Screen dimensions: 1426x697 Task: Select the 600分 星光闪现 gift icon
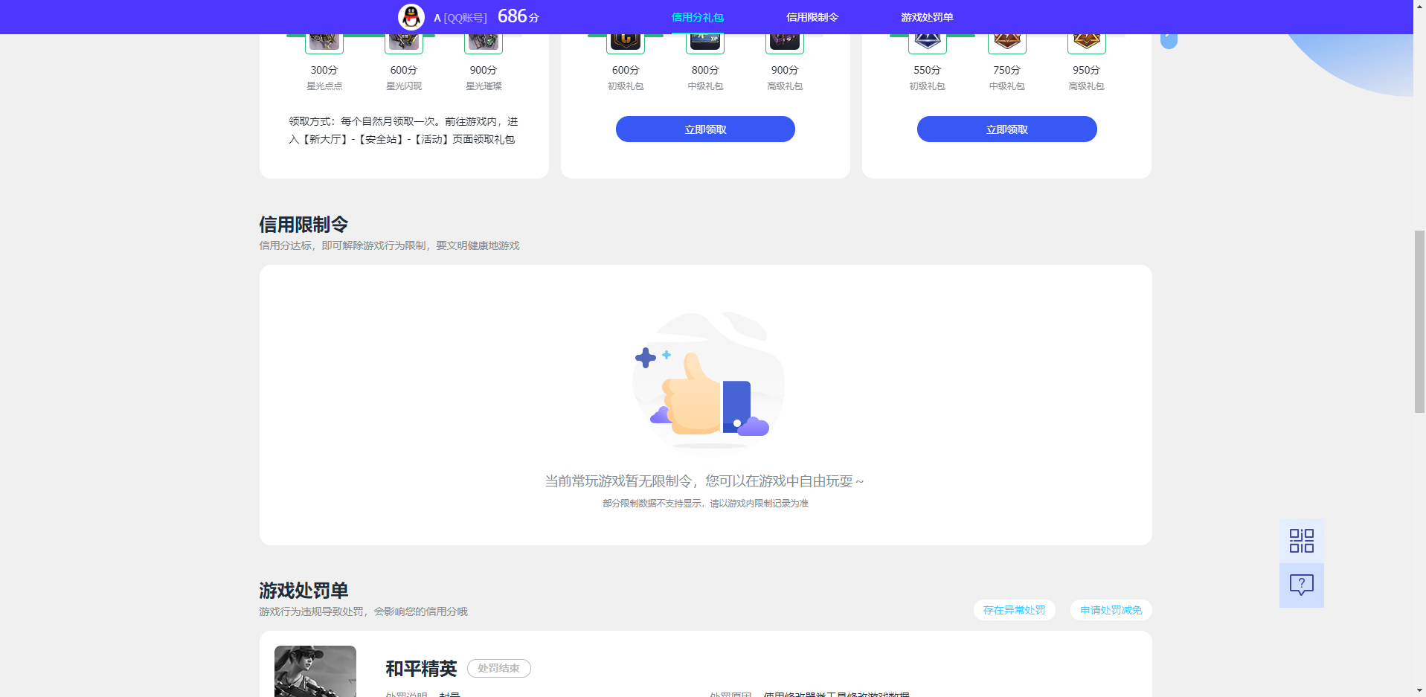click(404, 43)
